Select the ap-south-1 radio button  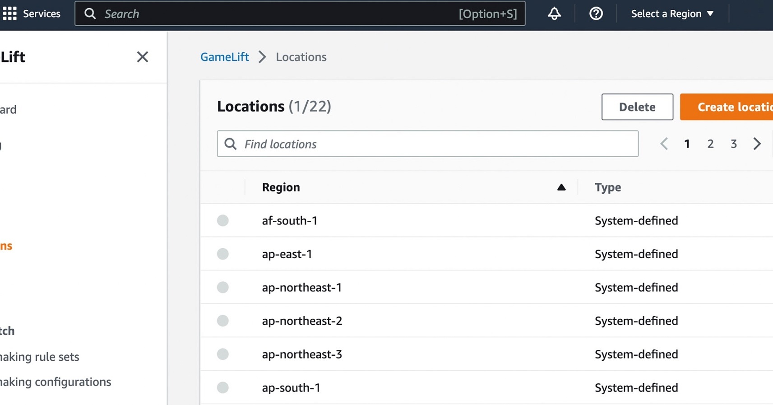[223, 387]
